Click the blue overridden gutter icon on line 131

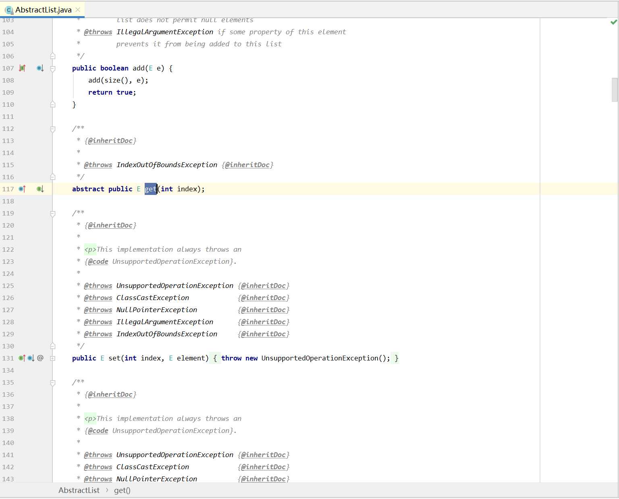pos(31,358)
